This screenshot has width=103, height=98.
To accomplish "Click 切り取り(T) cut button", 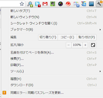I will tap(48, 37).
